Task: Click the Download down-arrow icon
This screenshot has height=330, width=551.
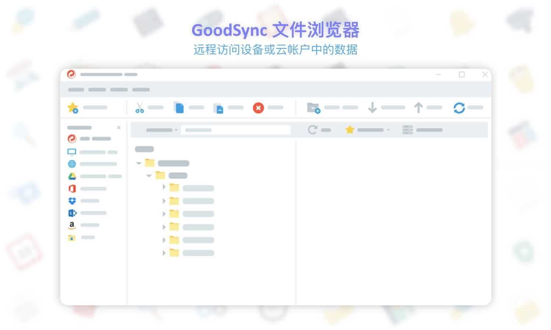Action: (x=372, y=108)
